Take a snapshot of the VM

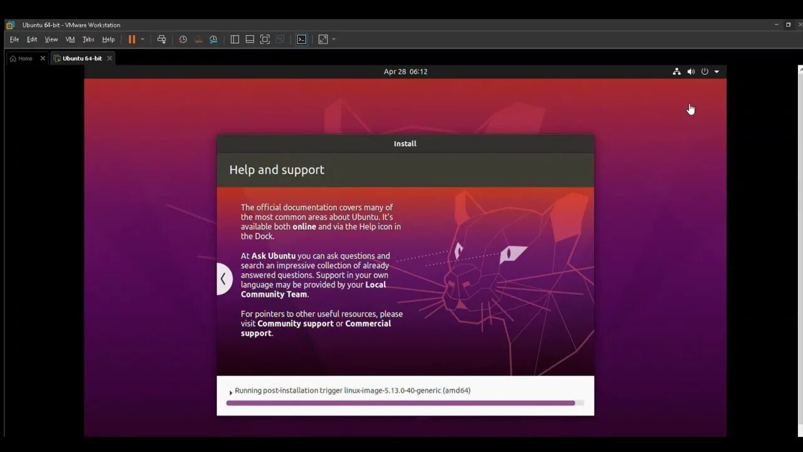click(x=183, y=39)
